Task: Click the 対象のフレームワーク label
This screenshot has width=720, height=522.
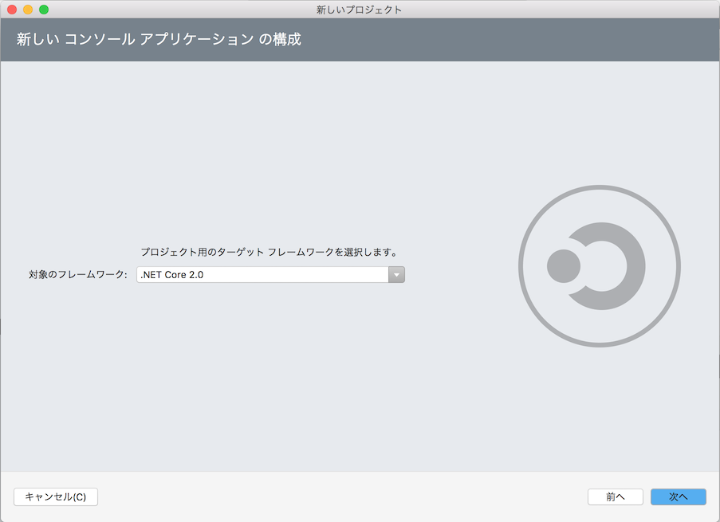Action: 78,274
